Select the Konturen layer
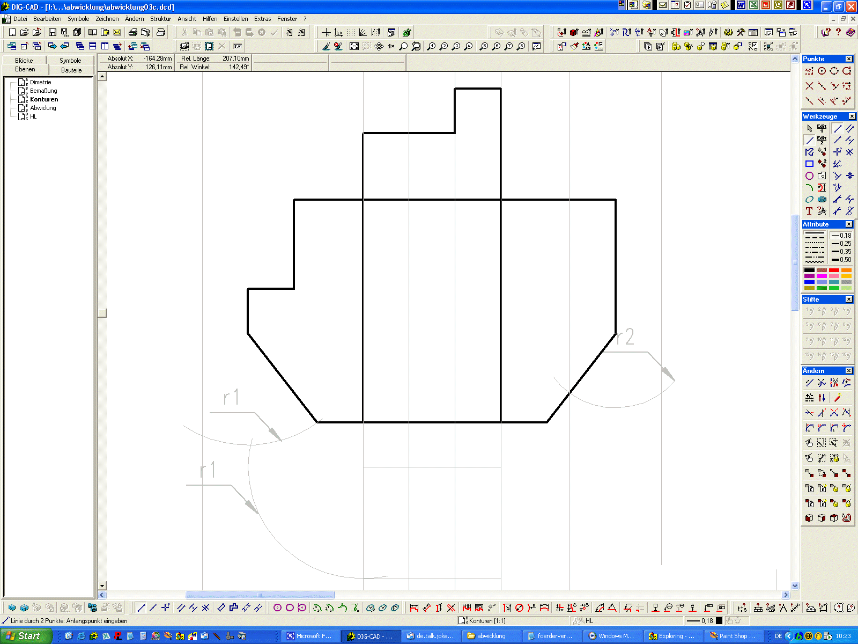 click(44, 99)
